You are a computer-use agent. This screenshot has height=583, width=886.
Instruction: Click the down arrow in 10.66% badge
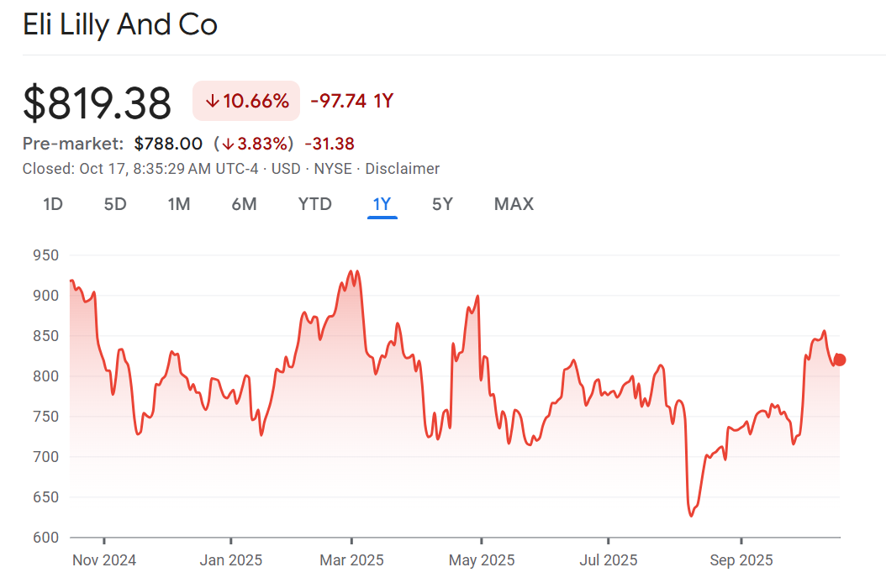(212, 102)
